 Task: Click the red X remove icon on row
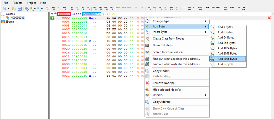tap(269, 18)
